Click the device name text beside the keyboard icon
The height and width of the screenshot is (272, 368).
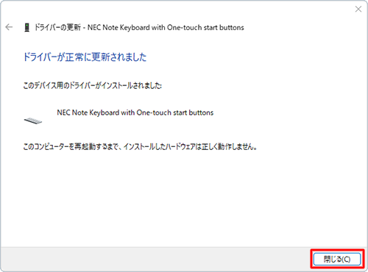pyautogui.click(x=135, y=112)
